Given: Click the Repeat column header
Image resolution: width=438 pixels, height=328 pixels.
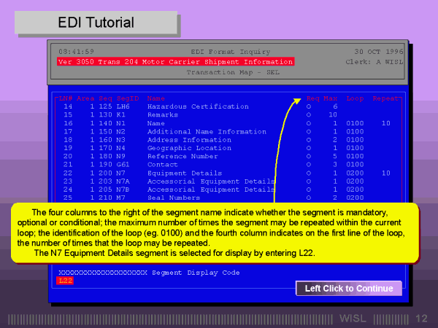Looking at the screenshot, I should pyautogui.click(x=385, y=98).
